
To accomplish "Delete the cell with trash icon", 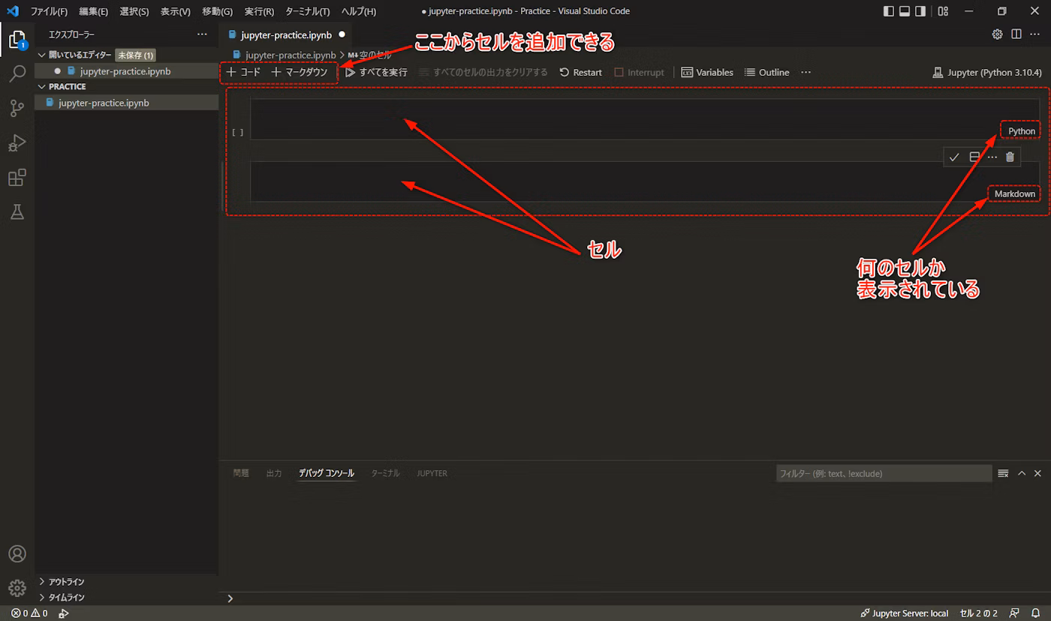I will [1010, 157].
